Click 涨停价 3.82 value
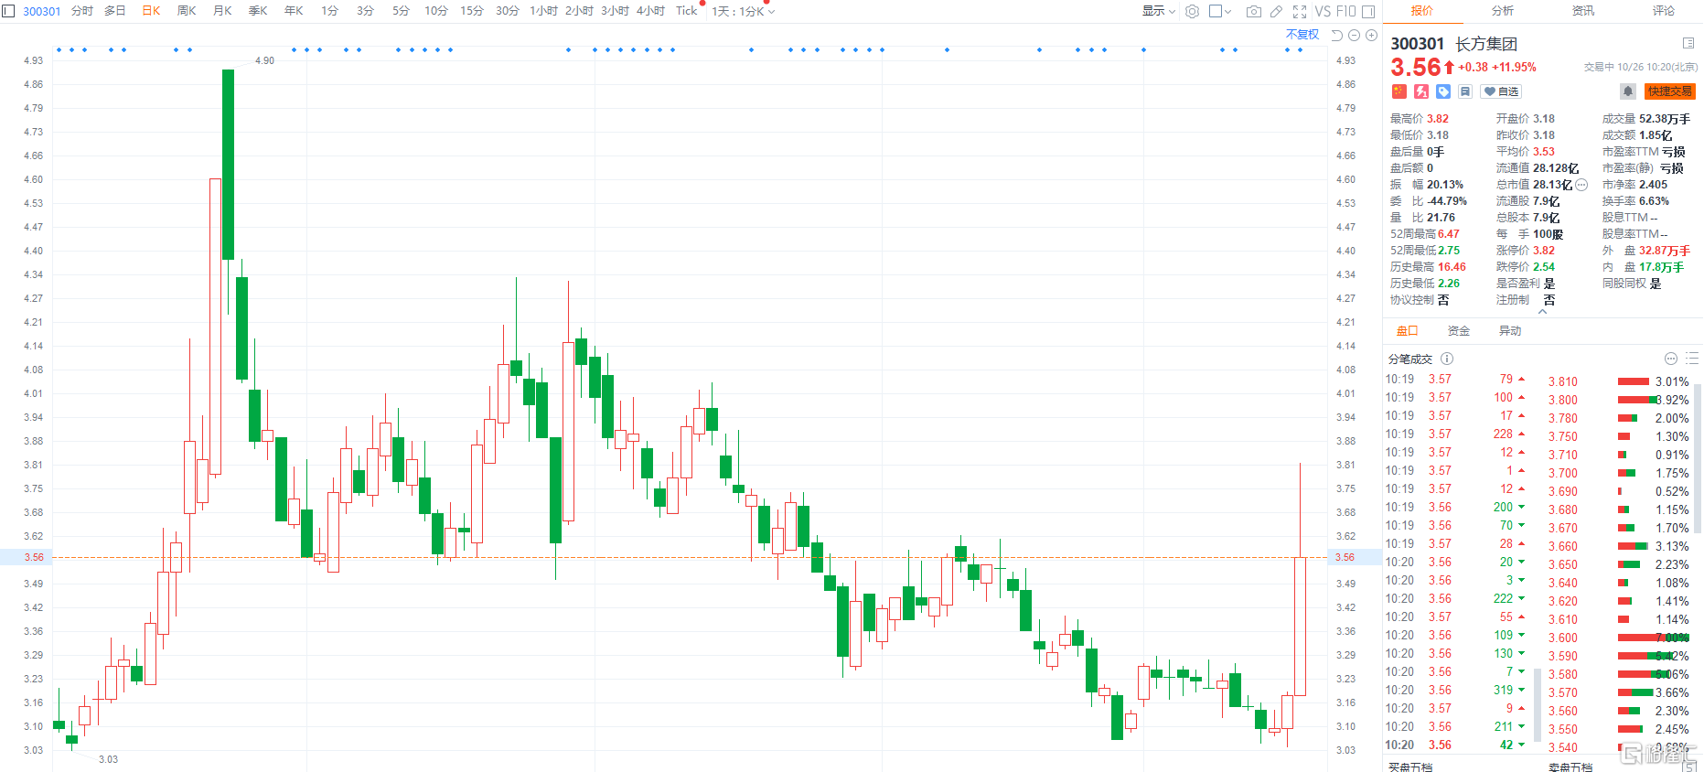This screenshot has width=1704, height=772. tap(1544, 251)
